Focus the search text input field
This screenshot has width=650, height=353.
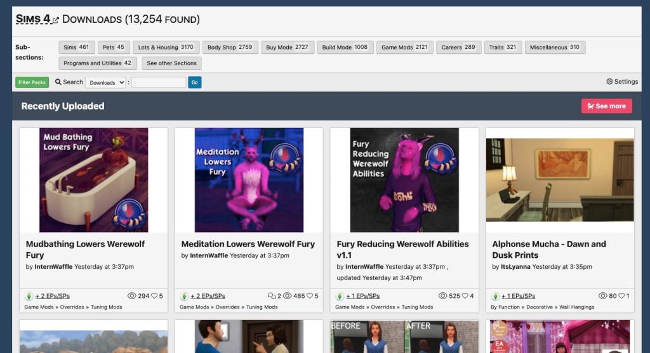pos(158,82)
